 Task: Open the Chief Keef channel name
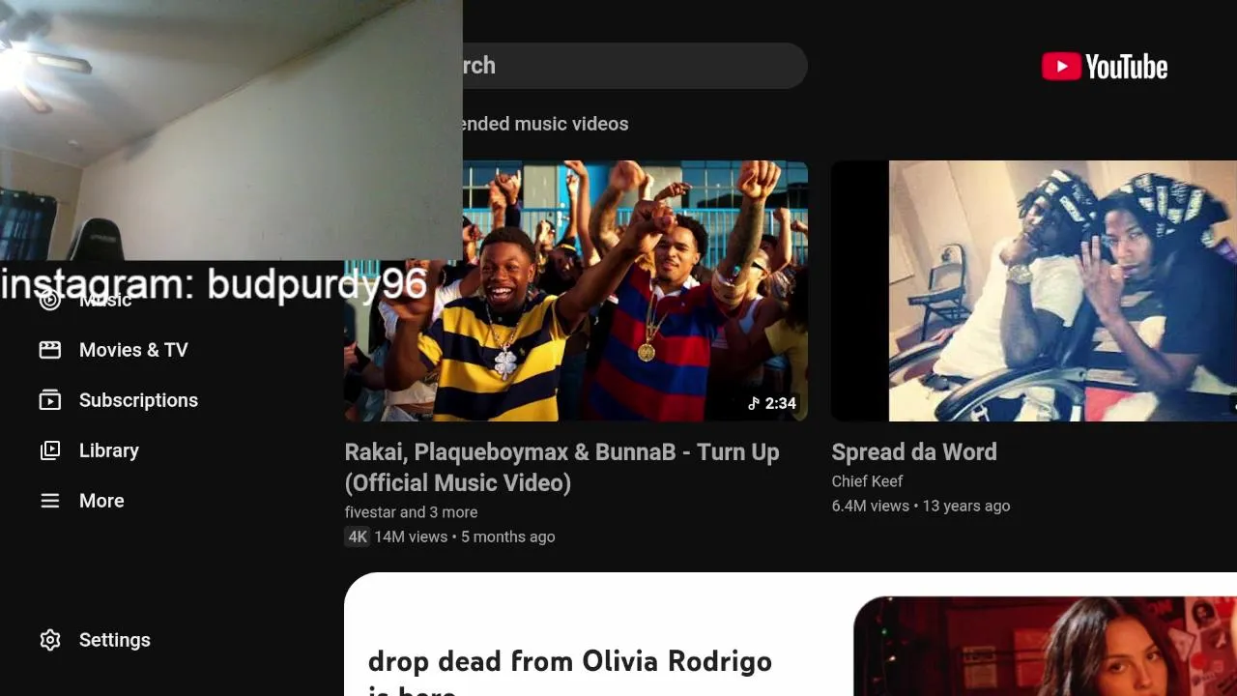(x=867, y=481)
